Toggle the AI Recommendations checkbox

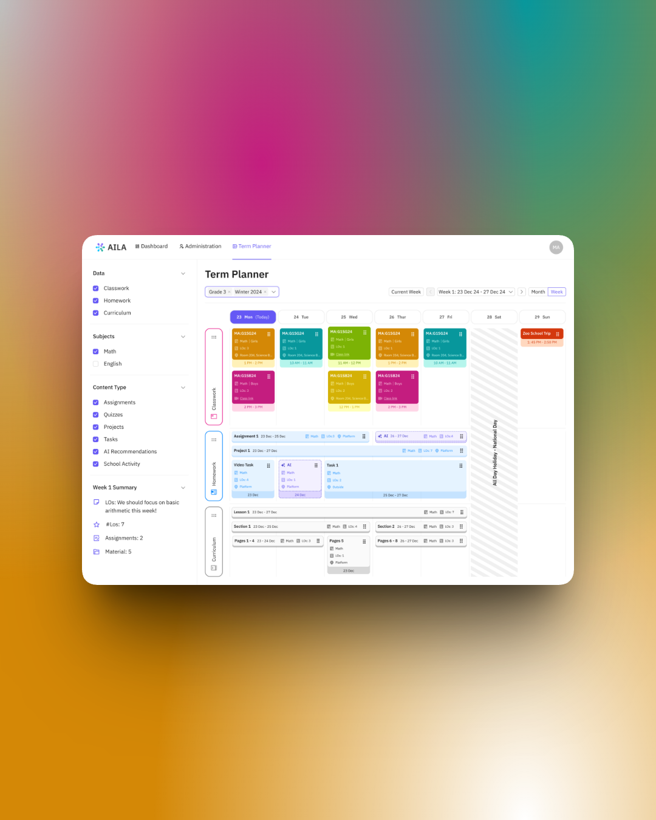pyautogui.click(x=96, y=452)
